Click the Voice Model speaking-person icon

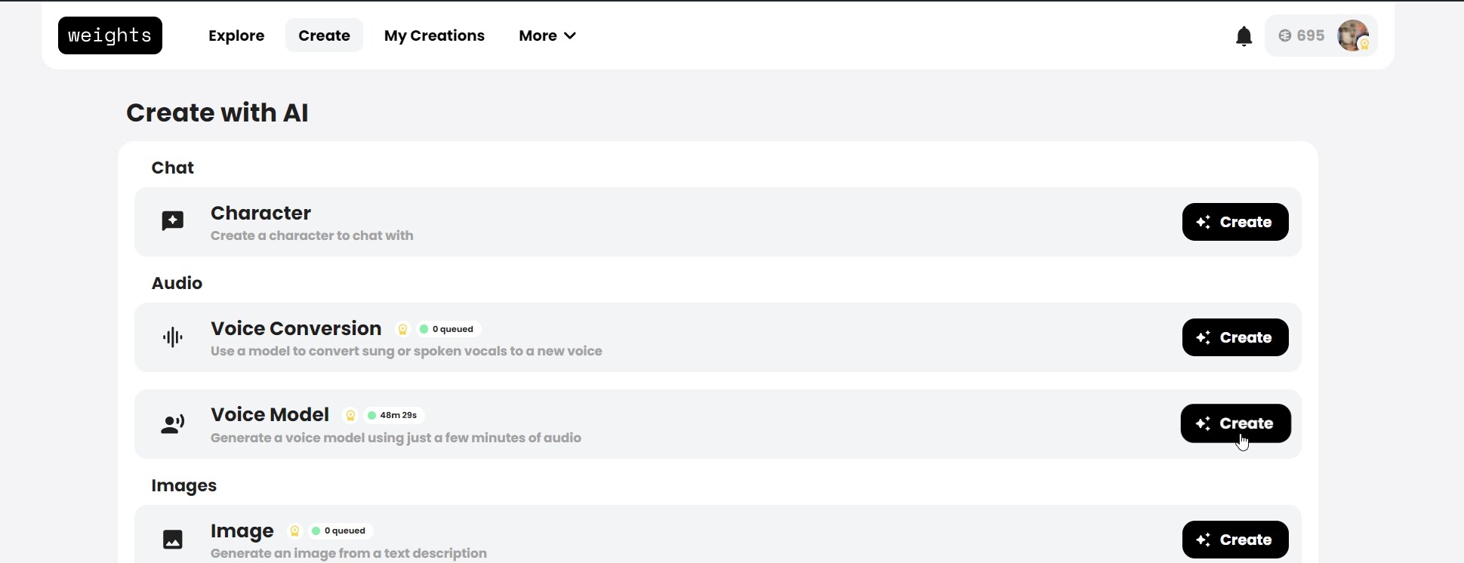coord(173,424)
